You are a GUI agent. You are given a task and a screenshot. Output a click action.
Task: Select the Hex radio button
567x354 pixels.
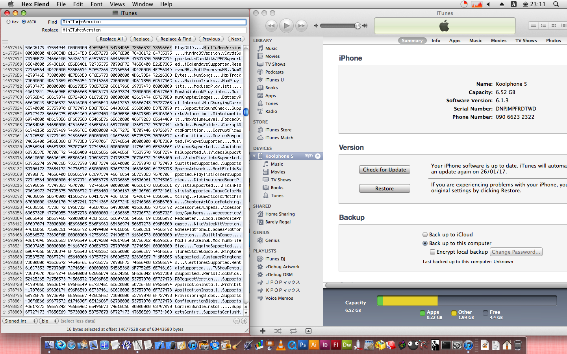(x=9, y=22)
